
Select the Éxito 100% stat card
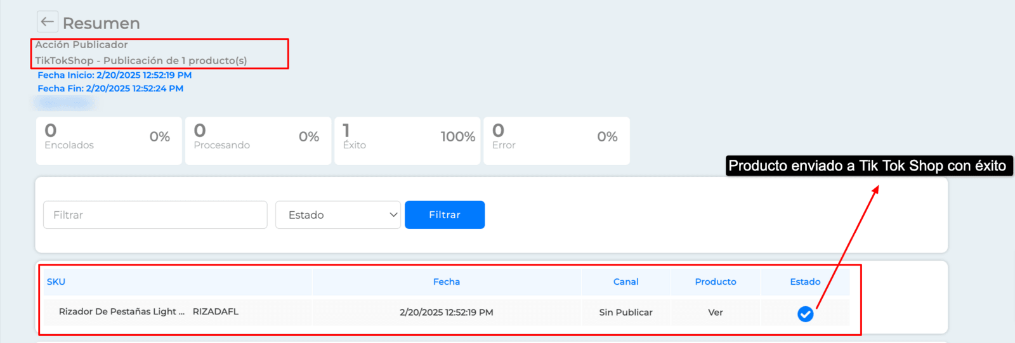click(x=407, y=141)
